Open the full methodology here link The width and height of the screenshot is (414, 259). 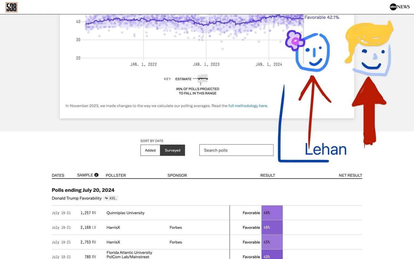[247, 106]
